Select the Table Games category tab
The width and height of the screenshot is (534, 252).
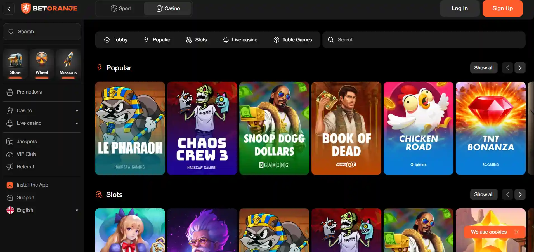click(293, 40)
